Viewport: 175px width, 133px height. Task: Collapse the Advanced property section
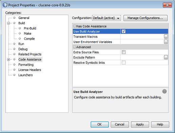tap(74, 47)
